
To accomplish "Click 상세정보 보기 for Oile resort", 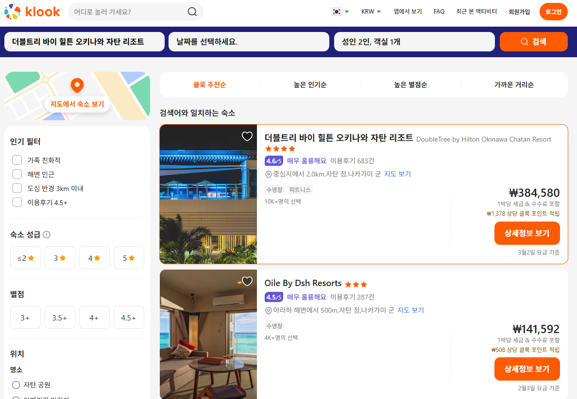I will pos(527,369).
